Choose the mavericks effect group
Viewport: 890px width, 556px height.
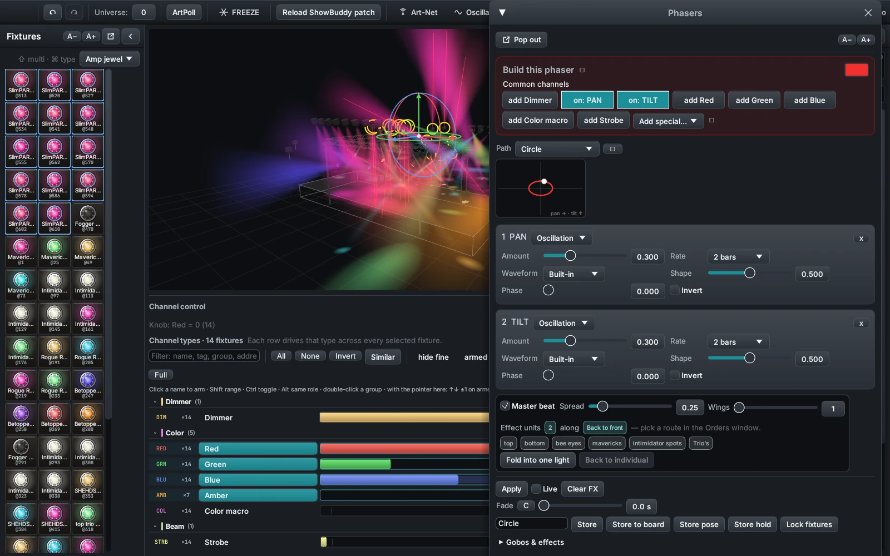coord(607,443)
